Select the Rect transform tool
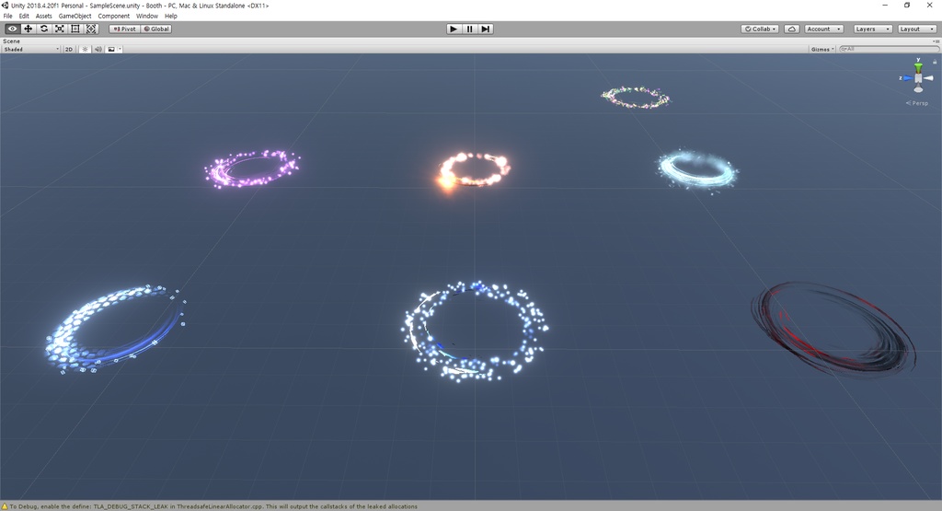Image resolution: width=942 pixels, height=511 pixels. [x=75, y=29]
